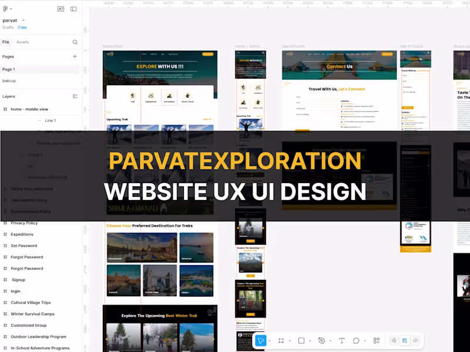The image size is (470, 352).
Task: Click the Free plan label
Action: [22, 27]
